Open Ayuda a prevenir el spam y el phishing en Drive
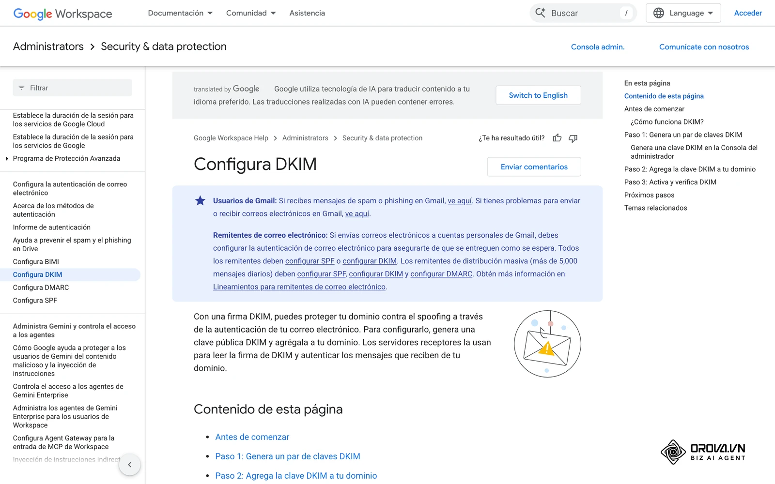 click(72, 244)
